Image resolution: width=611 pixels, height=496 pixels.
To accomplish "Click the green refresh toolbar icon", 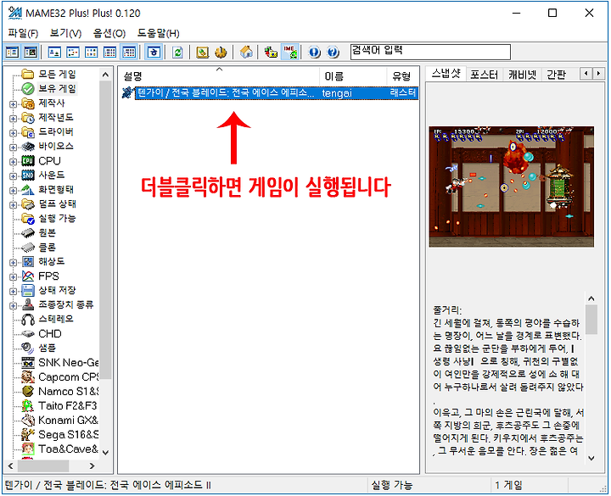I will click(177, 53).
